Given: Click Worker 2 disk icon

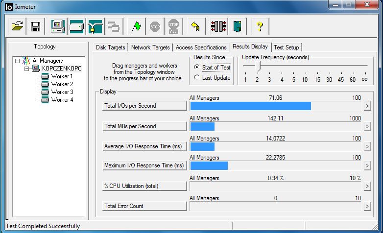Looking at the screenshot, I should [45, 84].
